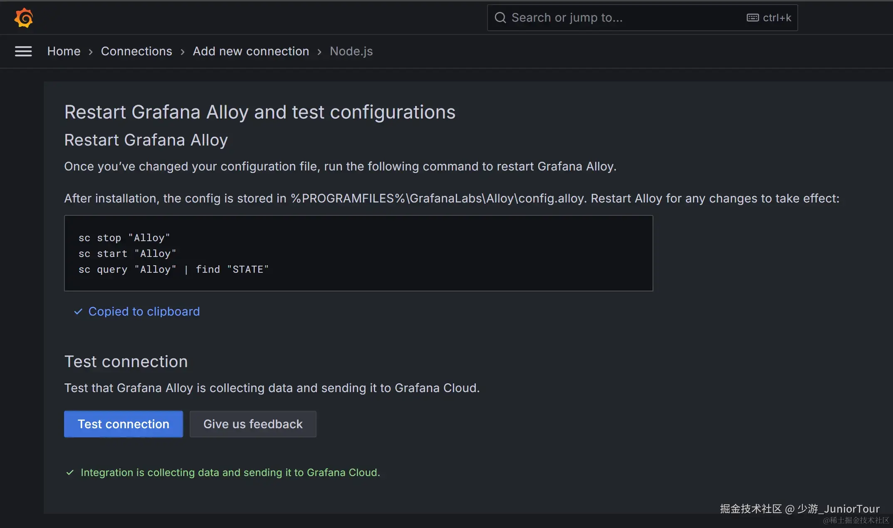This screenshot has height=528, width=893.
Task: Go to Home breadcrumb
Action: [64, 51]
